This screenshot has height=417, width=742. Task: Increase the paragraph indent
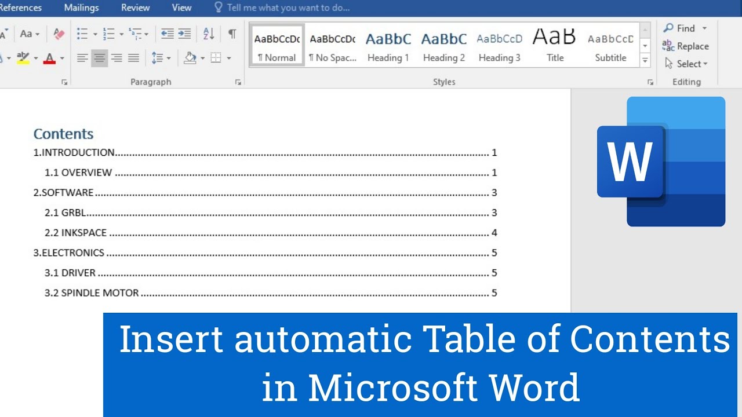click(x=185, y=34)
